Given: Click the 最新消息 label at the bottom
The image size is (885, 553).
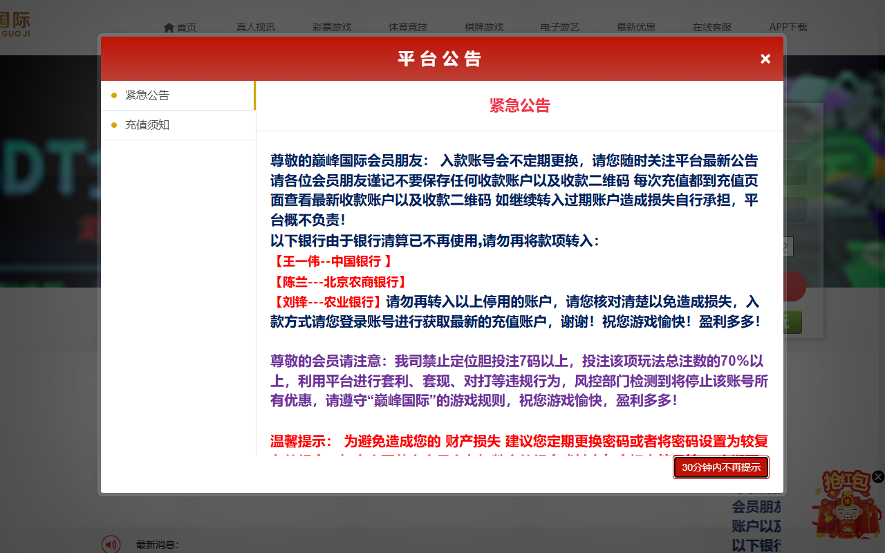Looking at the screenshot, I should 158,545.
